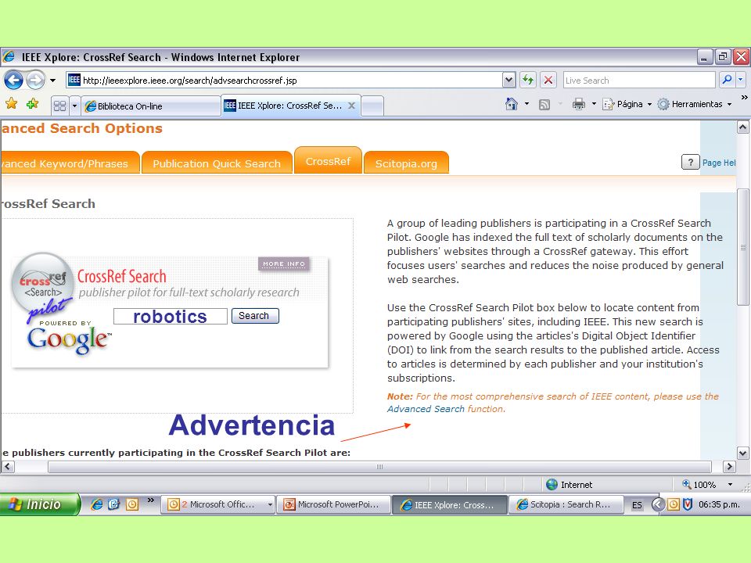
Task: Expand the zoom level dropdown arrow
Action: click(x=730, y=485)
